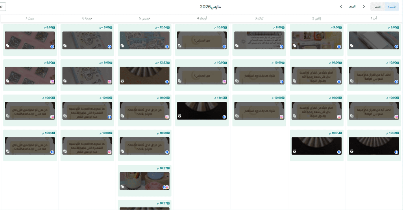Viewport: 403px width, 210px height.
Task: Jump to today with اليوم button
Action: pos(352,7)
